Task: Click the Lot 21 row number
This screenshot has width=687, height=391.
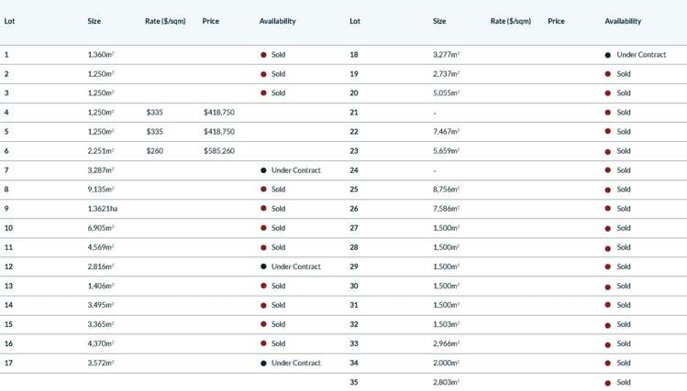Action: tap(354, 113)
